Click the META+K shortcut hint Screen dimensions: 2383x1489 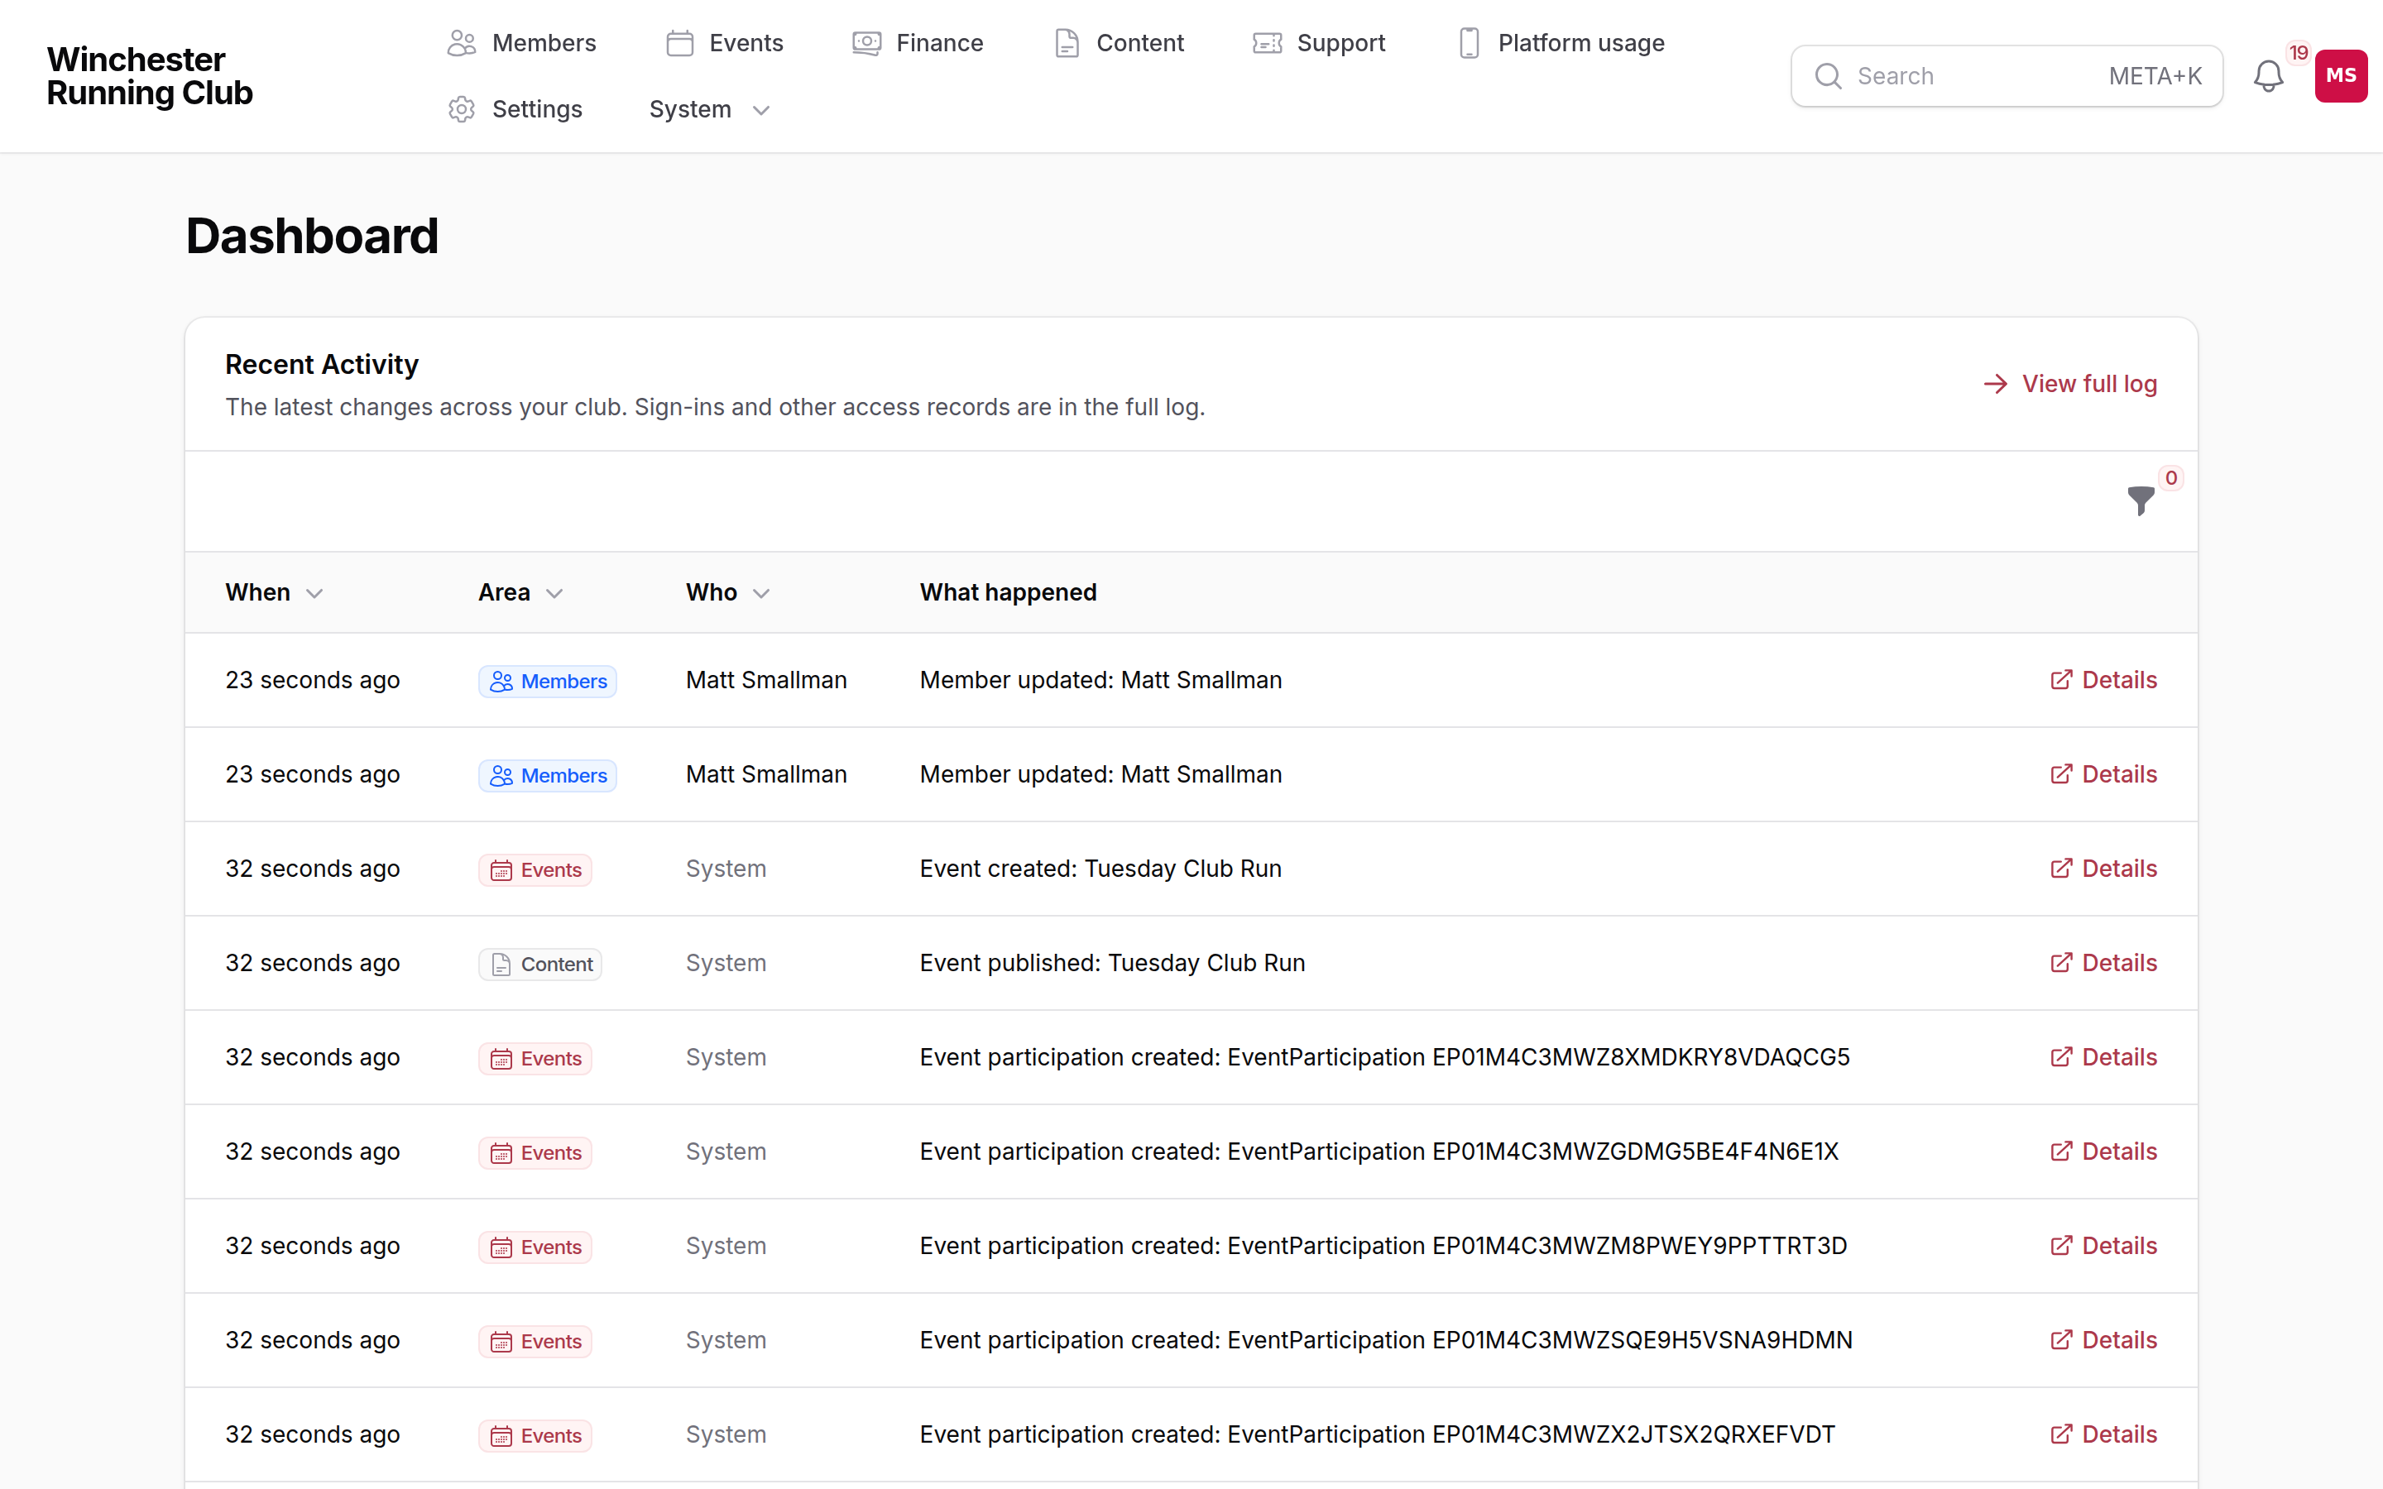[x=2155, y=76]
